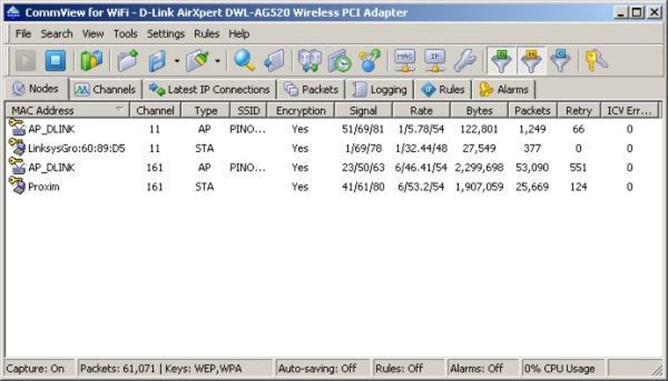Click the 1/32.44/48 rate value
This screenshot has width=668, height=381.
click(421, 148)
